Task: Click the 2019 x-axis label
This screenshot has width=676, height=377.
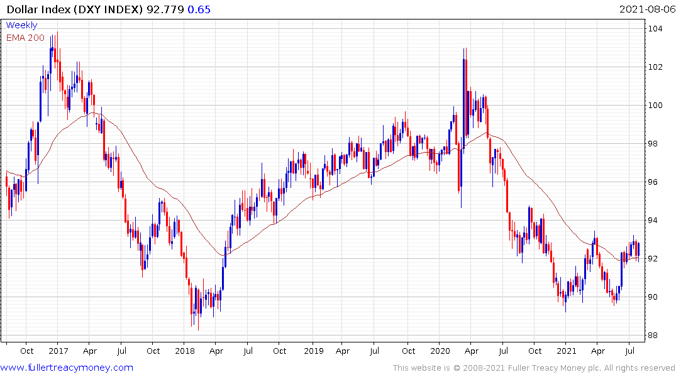Action: click(313, 351)
